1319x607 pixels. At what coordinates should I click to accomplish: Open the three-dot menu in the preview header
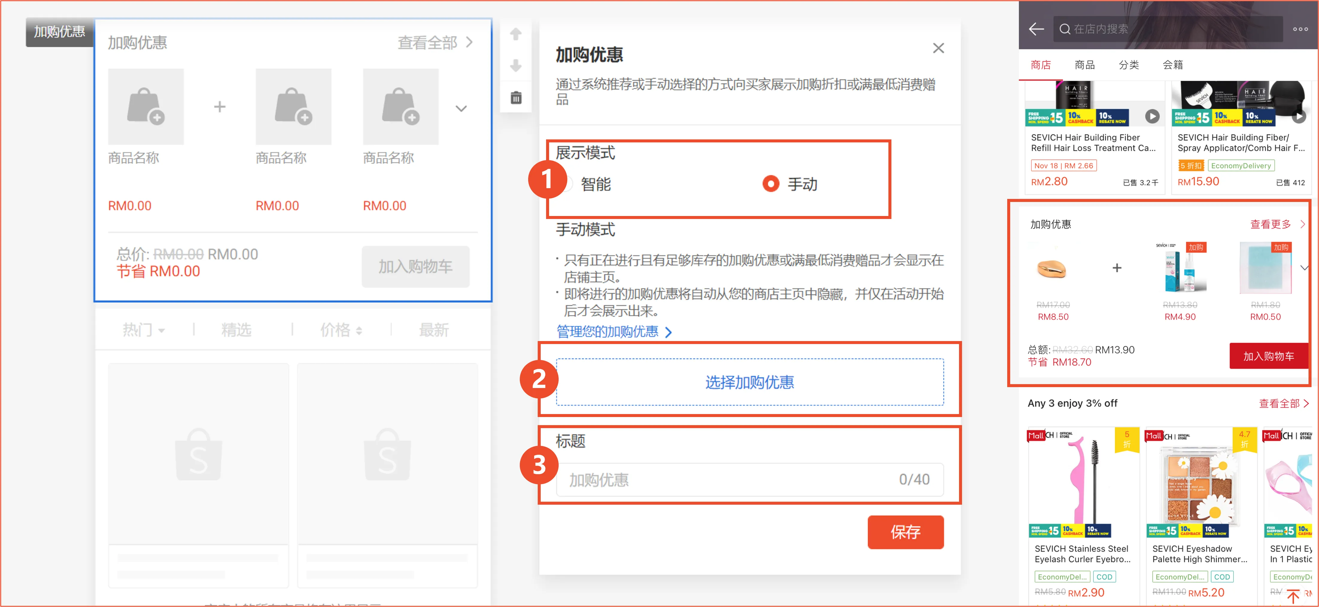point(1300,29)
